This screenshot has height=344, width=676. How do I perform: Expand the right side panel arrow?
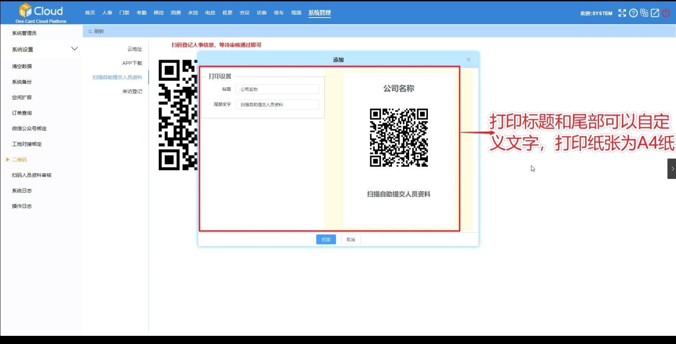[x=672, y=169]
